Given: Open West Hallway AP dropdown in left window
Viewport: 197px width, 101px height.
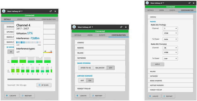Looking at the screenshot, I should [15, 11].
